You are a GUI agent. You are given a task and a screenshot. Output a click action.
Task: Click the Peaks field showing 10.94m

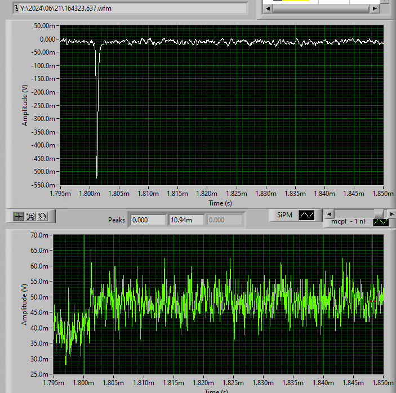point(186,220)
